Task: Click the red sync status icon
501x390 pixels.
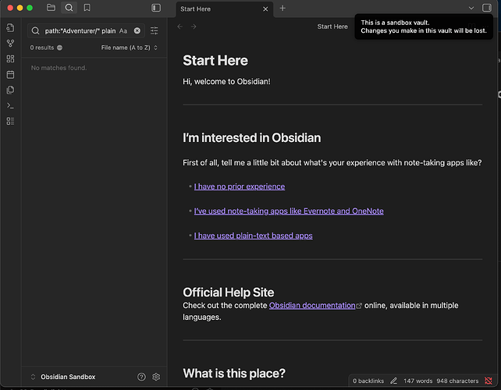Action: coord(489,381)
